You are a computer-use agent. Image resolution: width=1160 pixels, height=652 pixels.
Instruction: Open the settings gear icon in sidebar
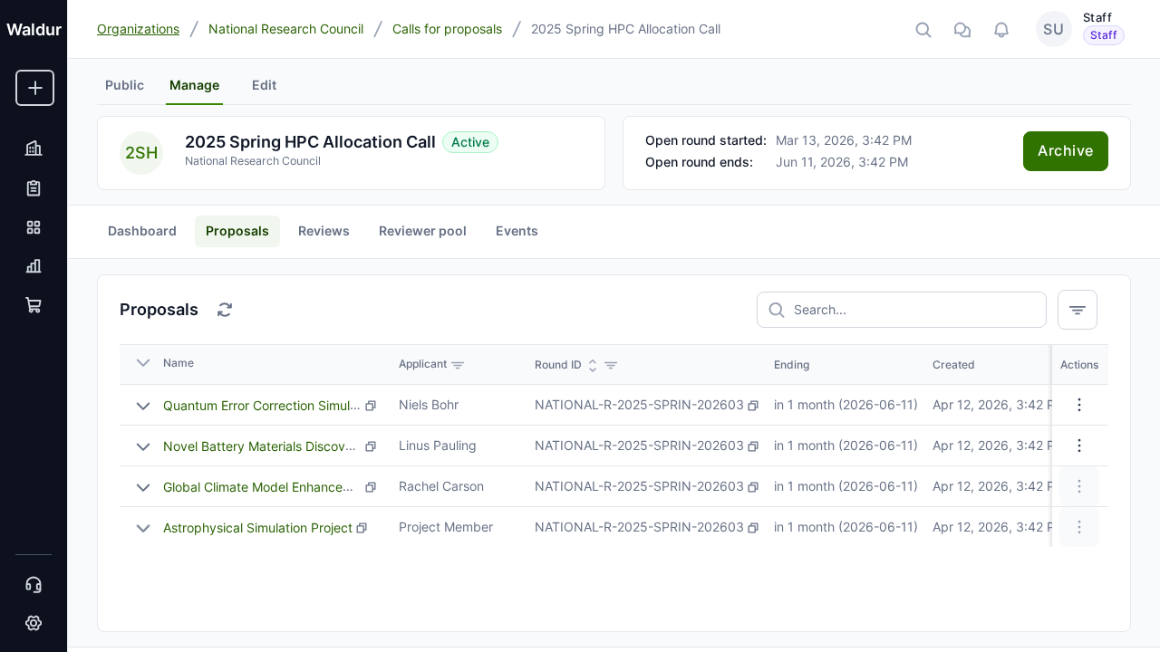coord(34,623)
